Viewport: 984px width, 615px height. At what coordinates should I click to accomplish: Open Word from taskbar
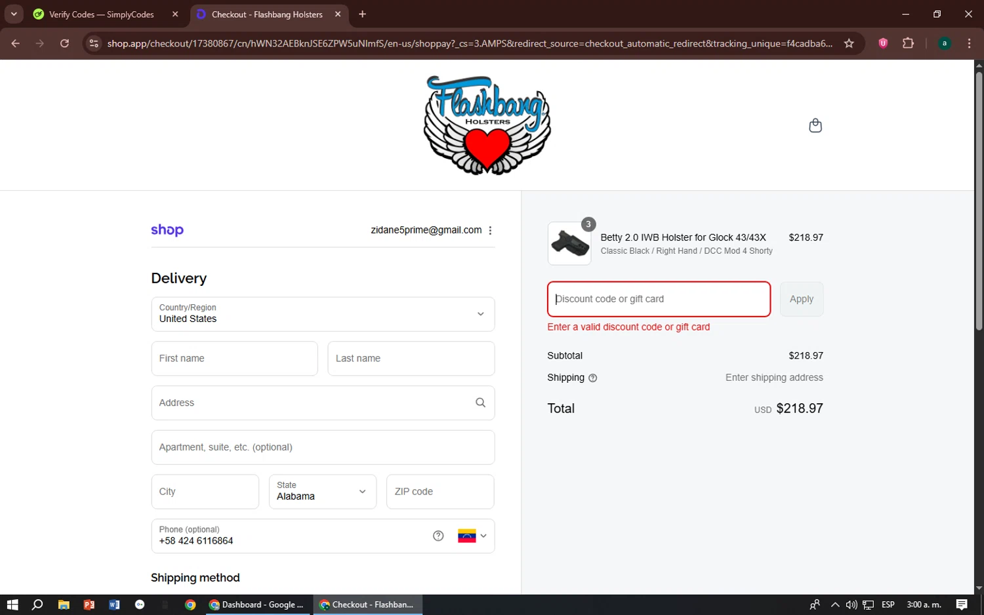tap(114, 605)
